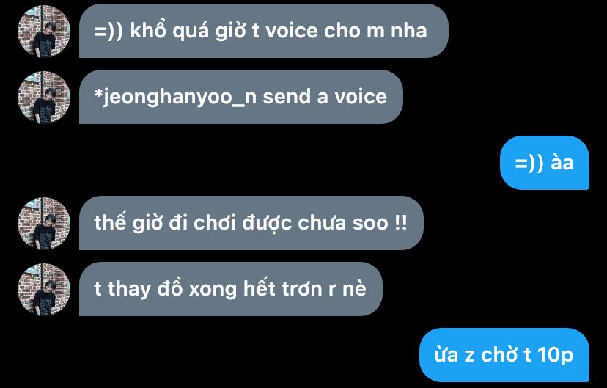Select the "thế giờ đi chơi được chưa" bubble

coord(251,223)
